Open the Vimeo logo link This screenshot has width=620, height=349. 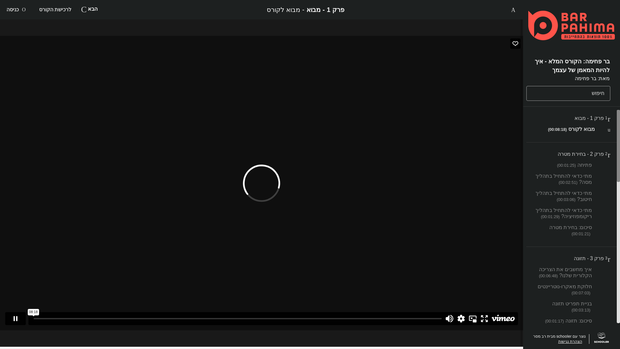coord(503,318)
